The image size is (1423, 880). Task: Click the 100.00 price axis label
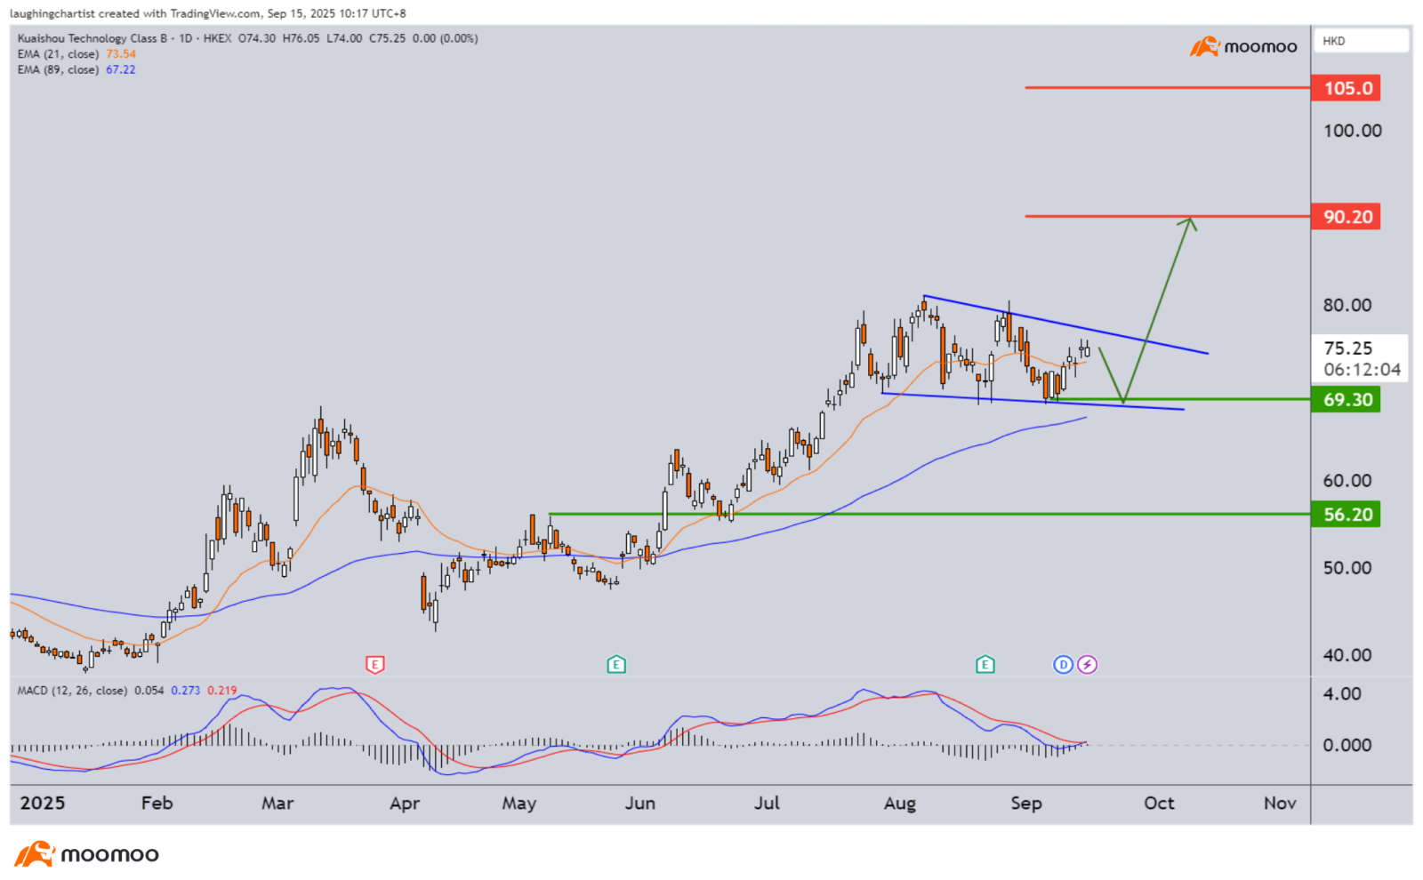tap(1352, 131)
